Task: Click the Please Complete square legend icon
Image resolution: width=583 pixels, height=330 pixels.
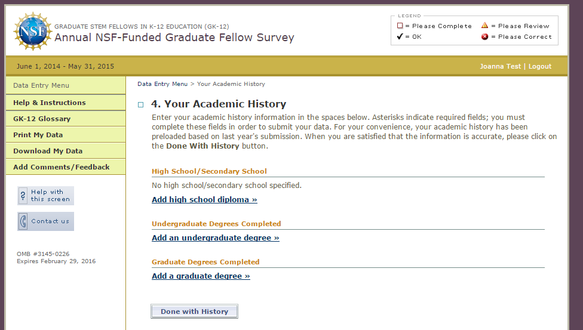Action: pyautogui.click(x=400, y=26)
